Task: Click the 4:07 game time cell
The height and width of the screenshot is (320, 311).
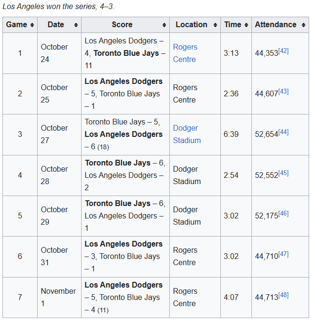Action: pos(231,297)
